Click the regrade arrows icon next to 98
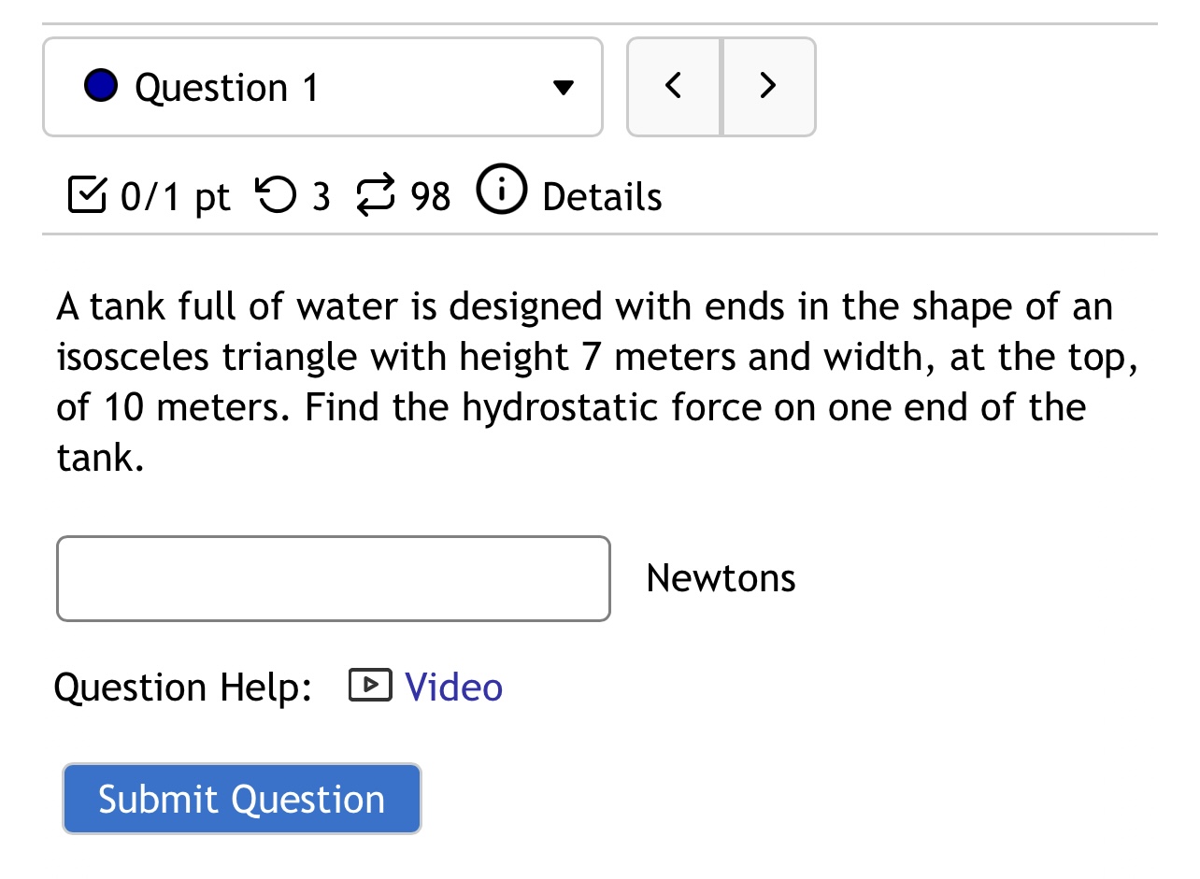The image size is (1200, 879). point(373,194)
